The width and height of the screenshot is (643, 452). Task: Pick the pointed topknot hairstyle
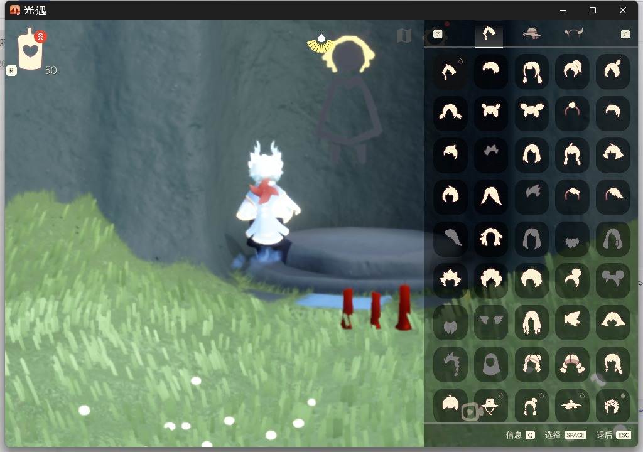pyautogui.click(x=613, y=72)
